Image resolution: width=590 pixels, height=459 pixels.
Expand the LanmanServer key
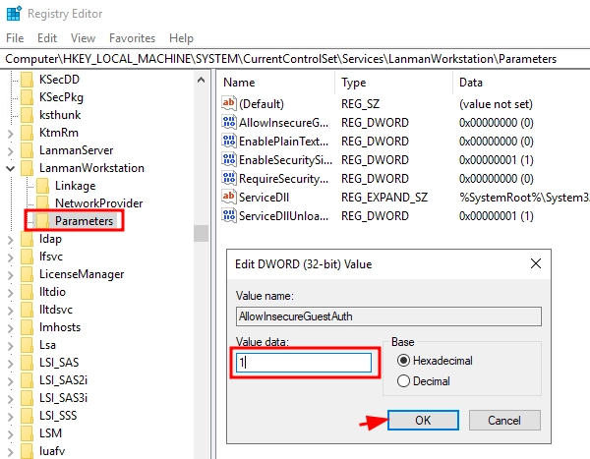point(10,148)
